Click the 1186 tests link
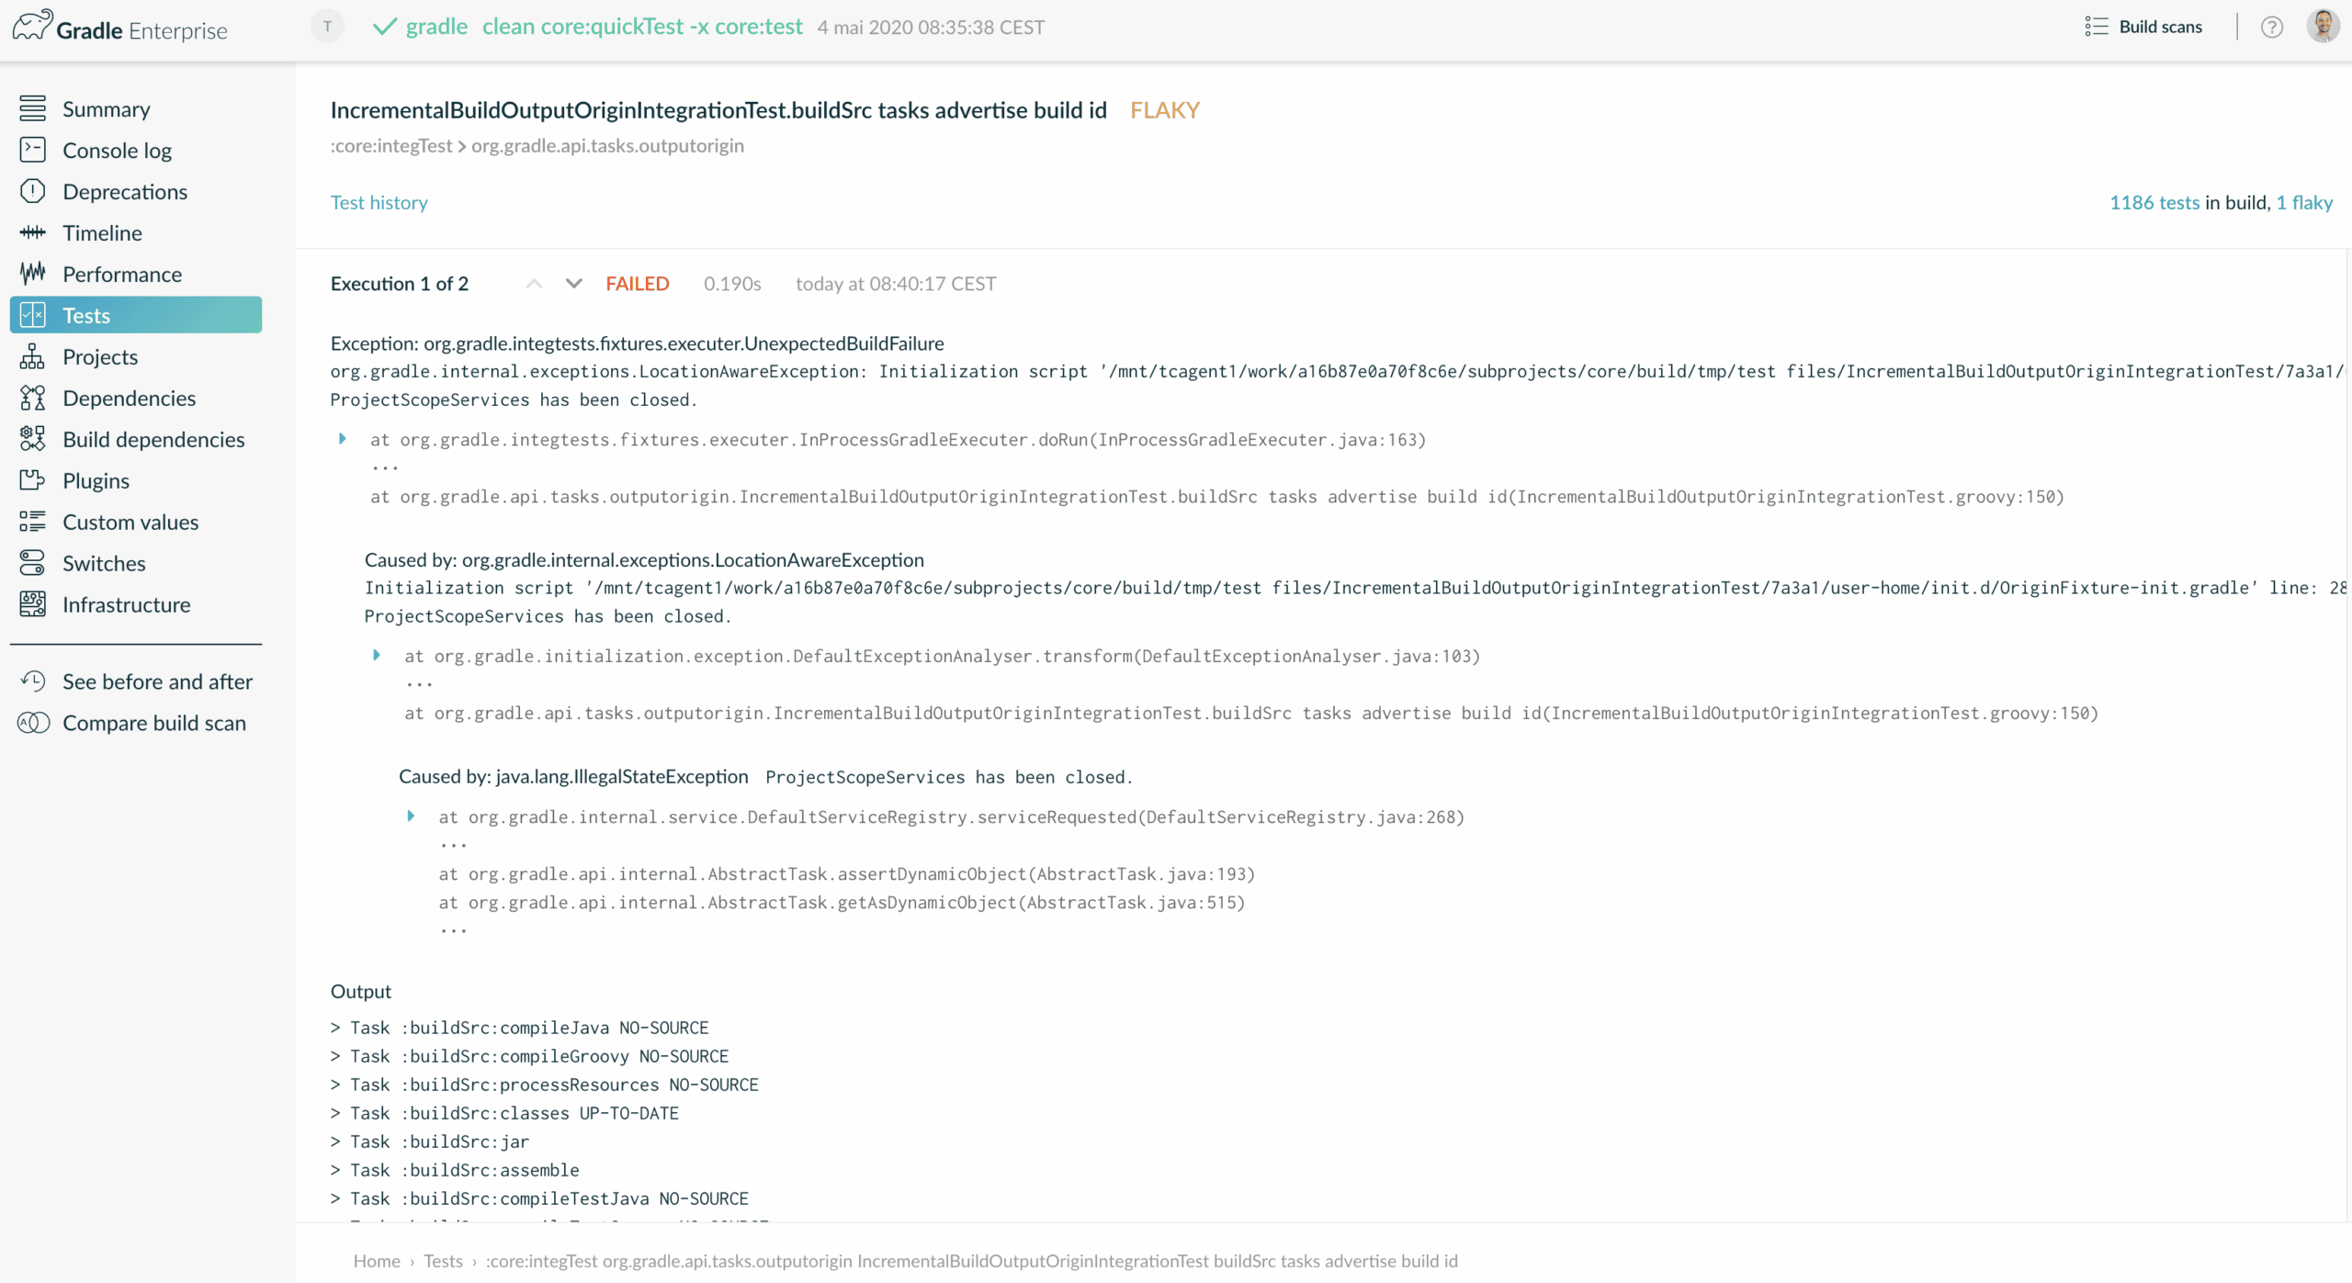 2154,202
